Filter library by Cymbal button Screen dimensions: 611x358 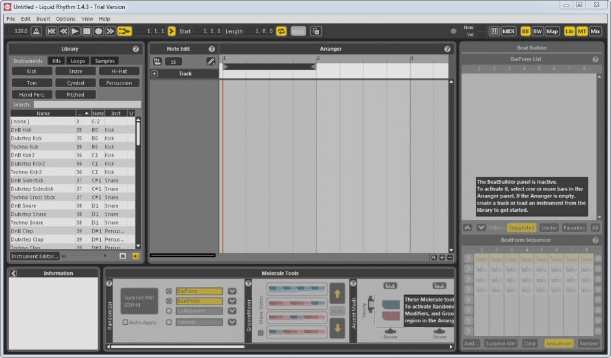75,83
